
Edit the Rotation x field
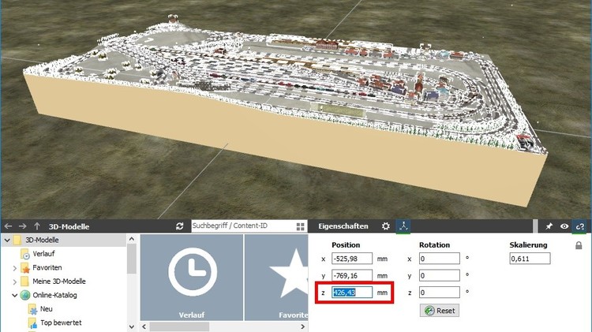tap(440, 259)
